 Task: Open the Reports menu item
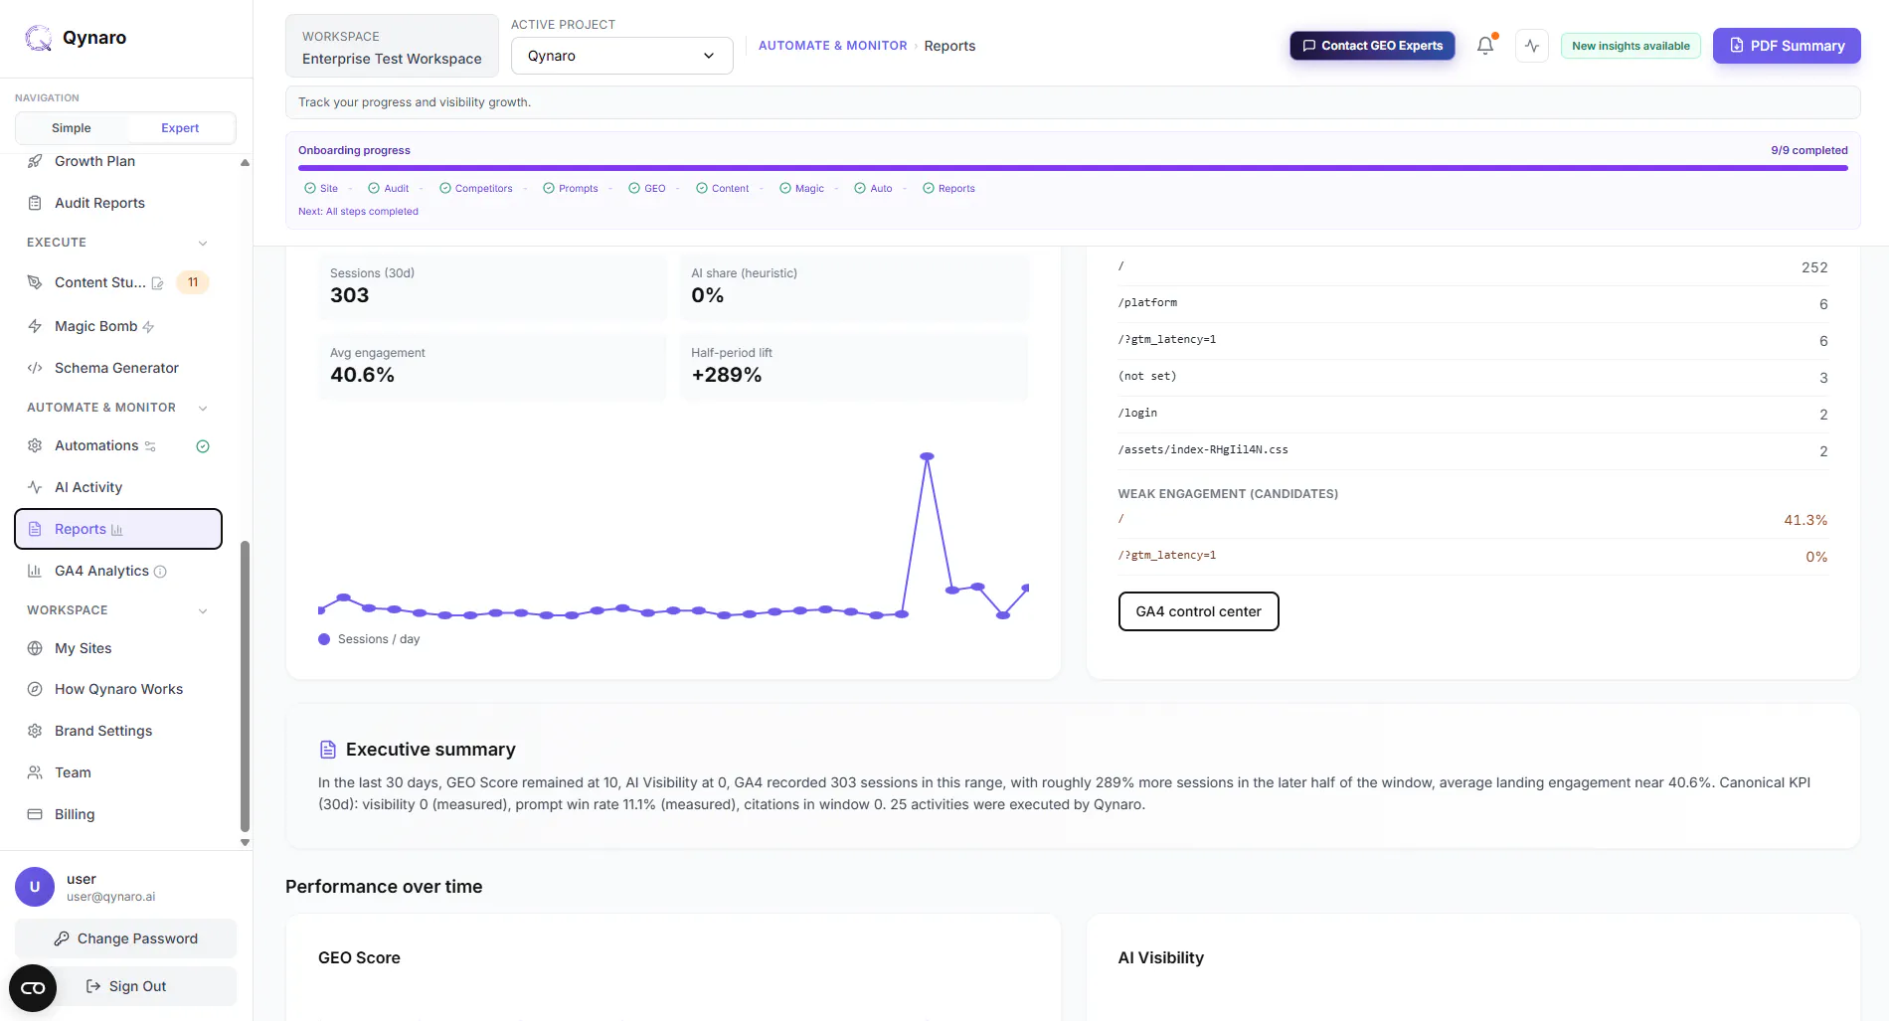(118, 529)
